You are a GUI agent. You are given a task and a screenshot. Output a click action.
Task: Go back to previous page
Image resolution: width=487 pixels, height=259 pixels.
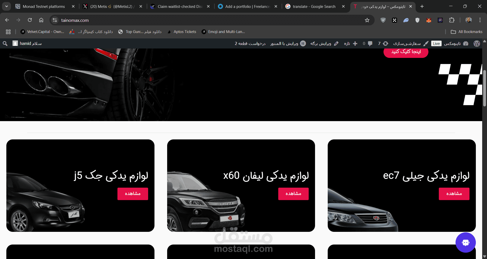pyautogui.click(x=7, y=20)
